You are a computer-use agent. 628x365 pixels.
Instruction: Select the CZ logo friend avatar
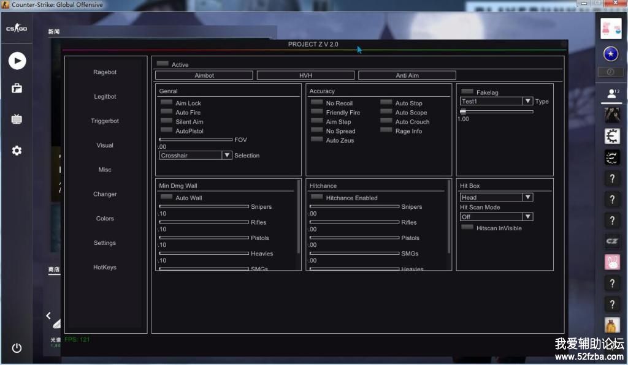[x=612, y=241]
